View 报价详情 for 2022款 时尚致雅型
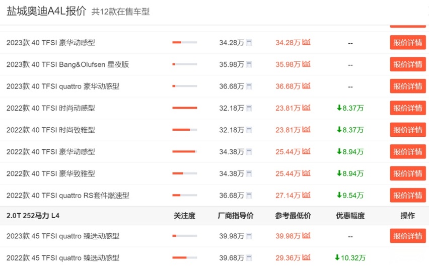 pos(408,130)
